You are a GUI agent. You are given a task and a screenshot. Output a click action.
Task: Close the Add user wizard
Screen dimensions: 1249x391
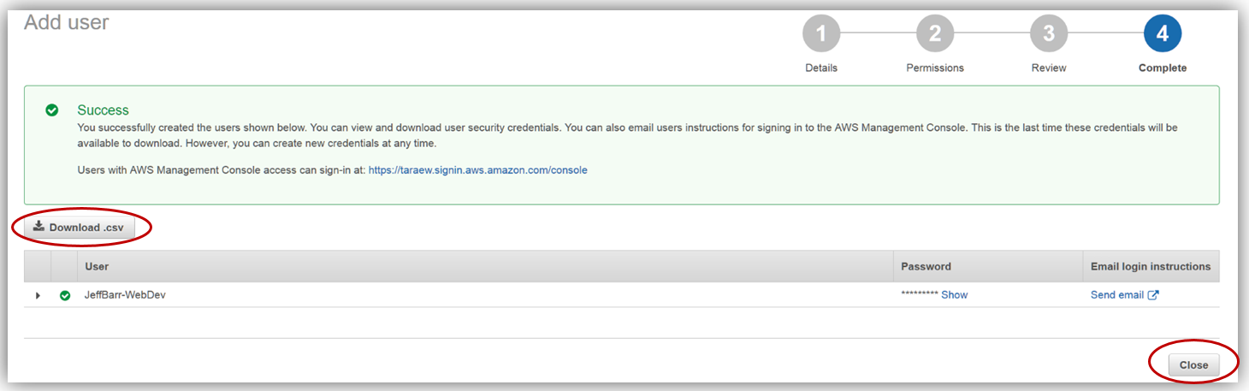pos(1193,364)
